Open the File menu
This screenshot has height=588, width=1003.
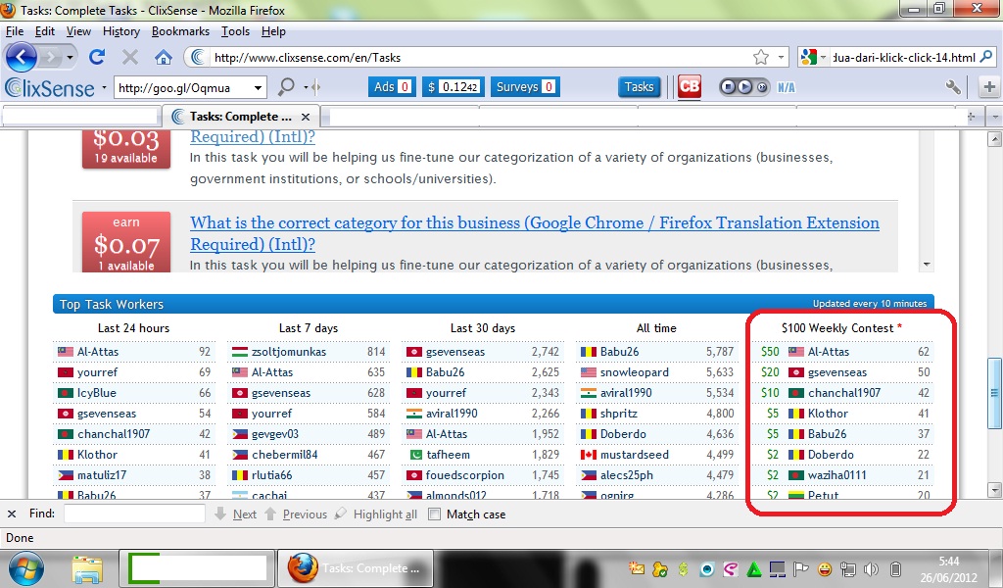(14, 31)
